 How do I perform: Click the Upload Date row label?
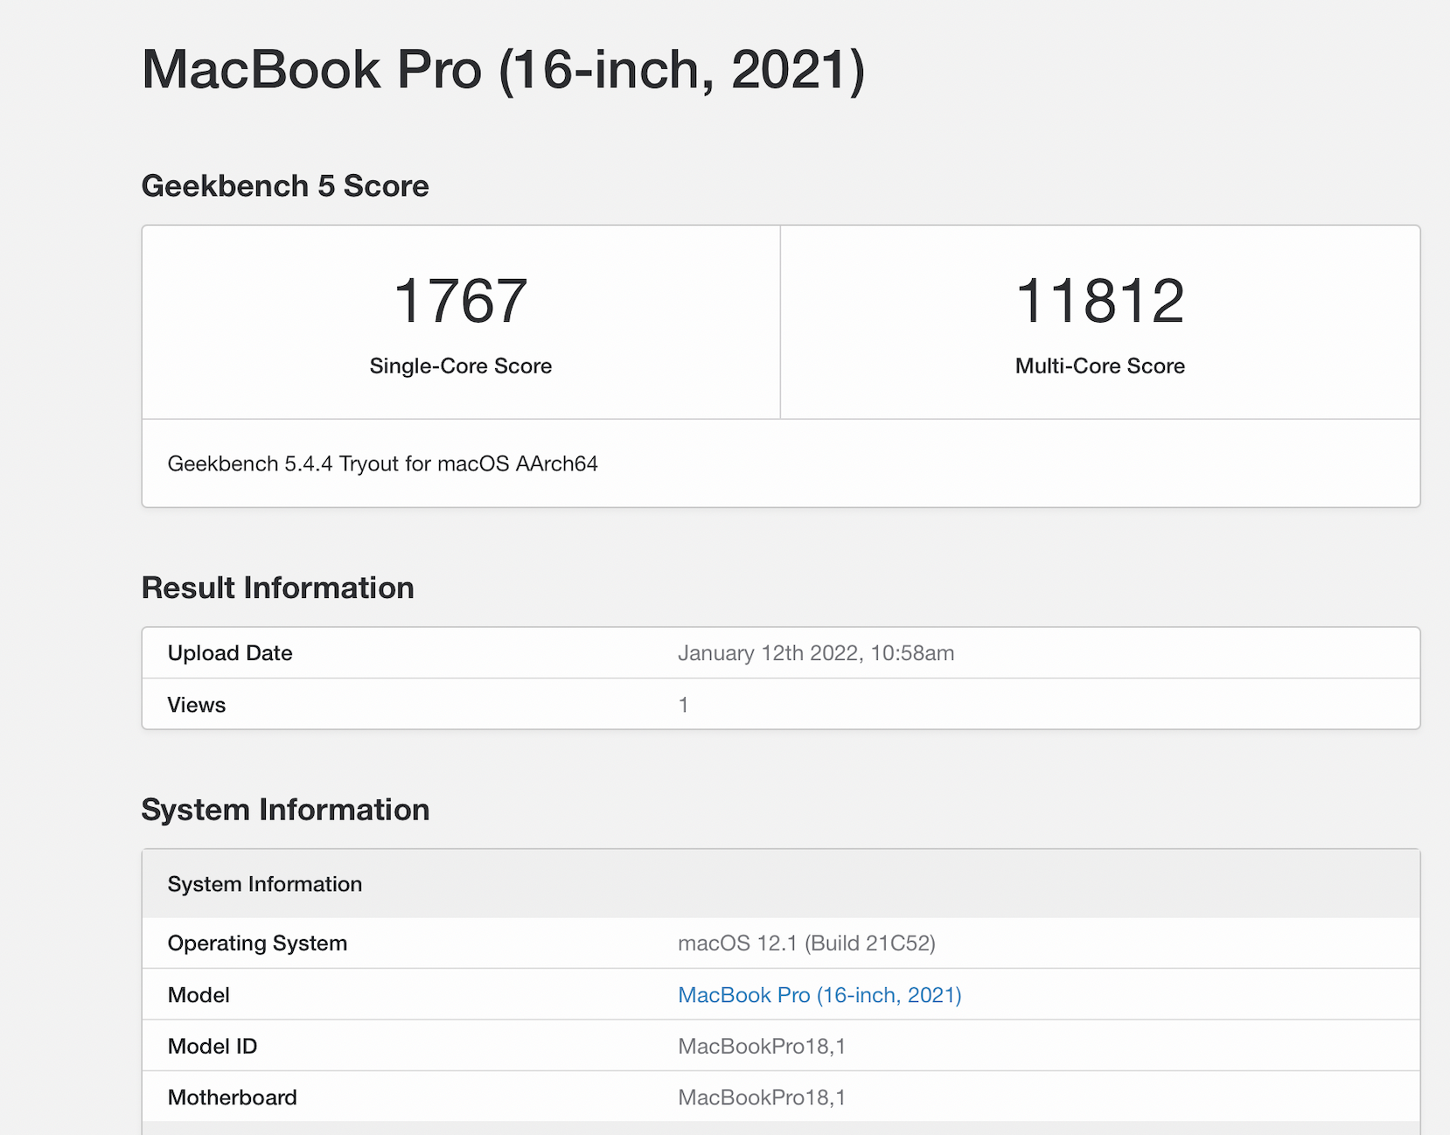(x=230, y=653)
